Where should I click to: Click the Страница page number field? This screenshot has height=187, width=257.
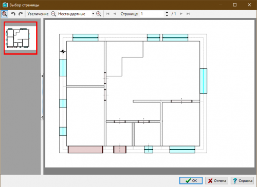(x=152, y=14)
